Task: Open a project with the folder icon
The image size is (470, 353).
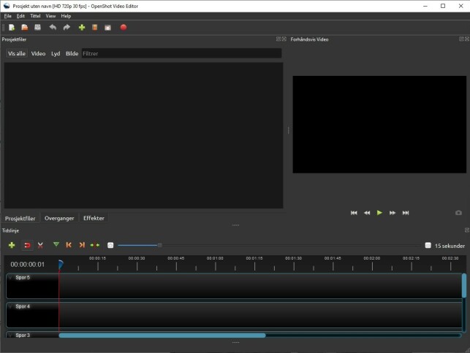Action: pyautogui.click(x=25, y=28)
